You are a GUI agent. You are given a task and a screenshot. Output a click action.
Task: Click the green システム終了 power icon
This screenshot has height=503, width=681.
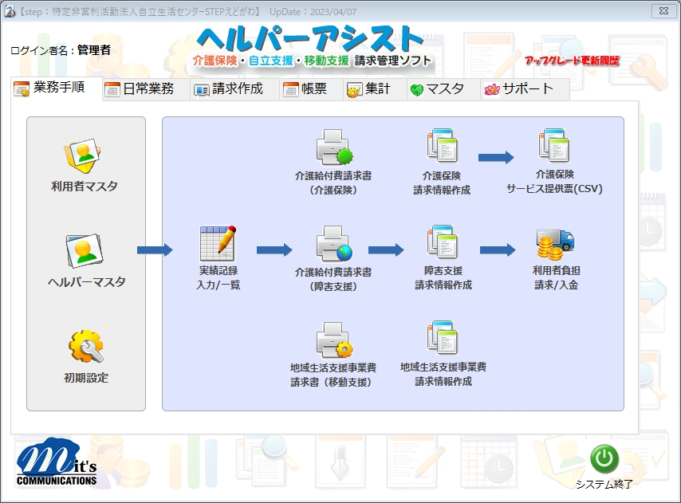pos(604,458)
